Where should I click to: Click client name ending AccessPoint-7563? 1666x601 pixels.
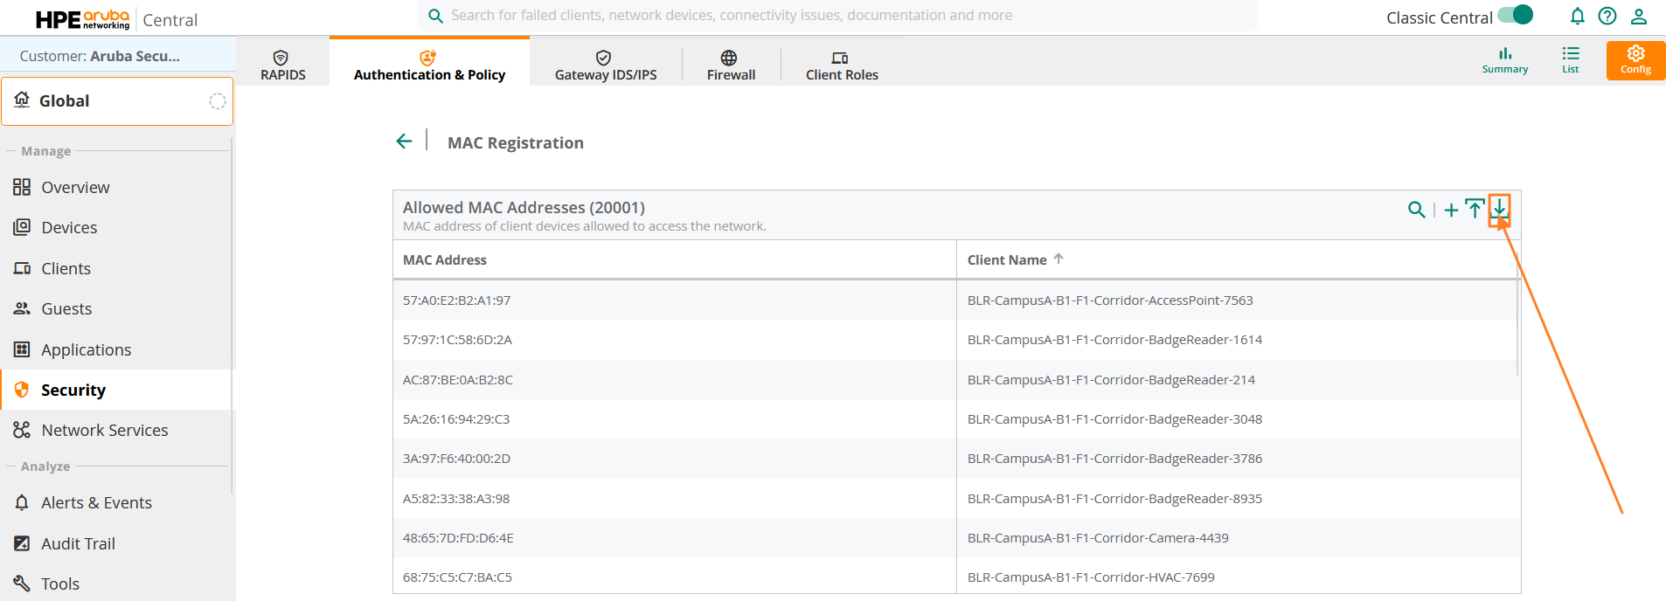coord(1110,300)
